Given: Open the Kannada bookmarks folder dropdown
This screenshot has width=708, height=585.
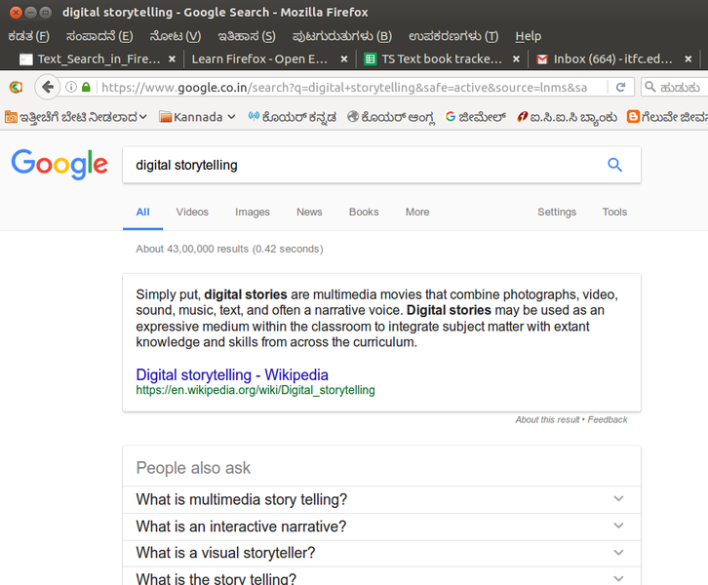Looking at the screenshot, I should click(x=197, y=117).
